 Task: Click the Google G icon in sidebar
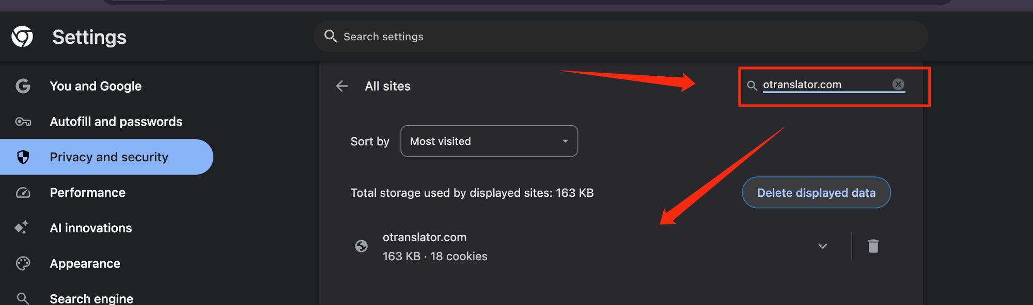(23, 86)
